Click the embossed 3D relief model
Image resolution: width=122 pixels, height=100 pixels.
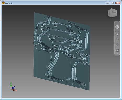coord(62,51)
